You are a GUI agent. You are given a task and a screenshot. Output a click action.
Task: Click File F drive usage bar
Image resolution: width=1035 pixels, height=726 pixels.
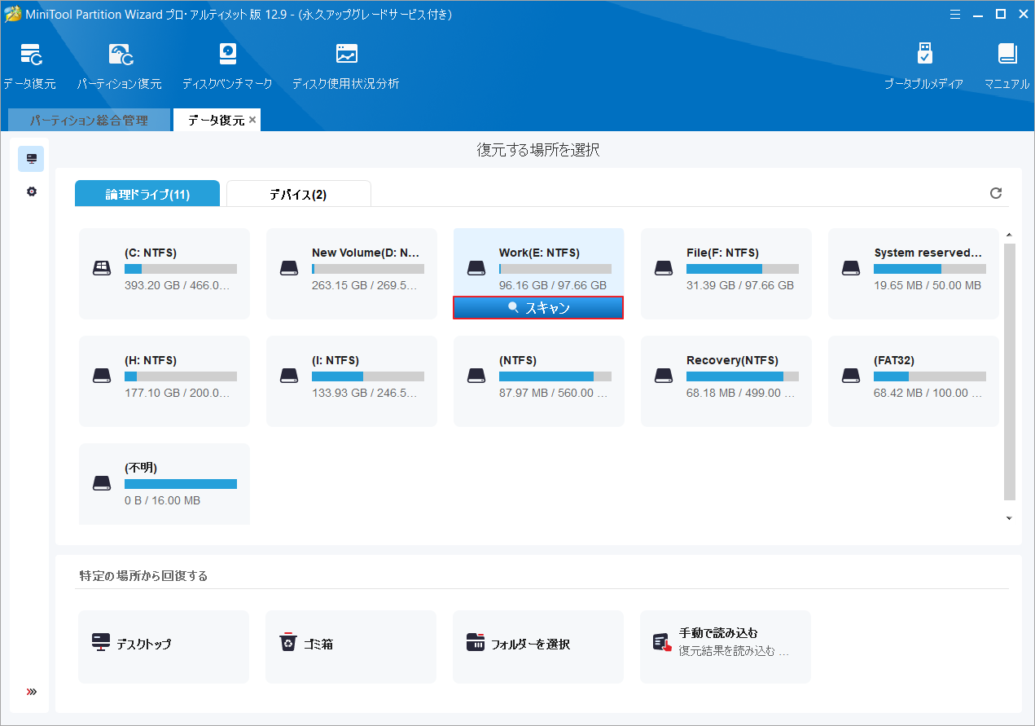point(743,269)
